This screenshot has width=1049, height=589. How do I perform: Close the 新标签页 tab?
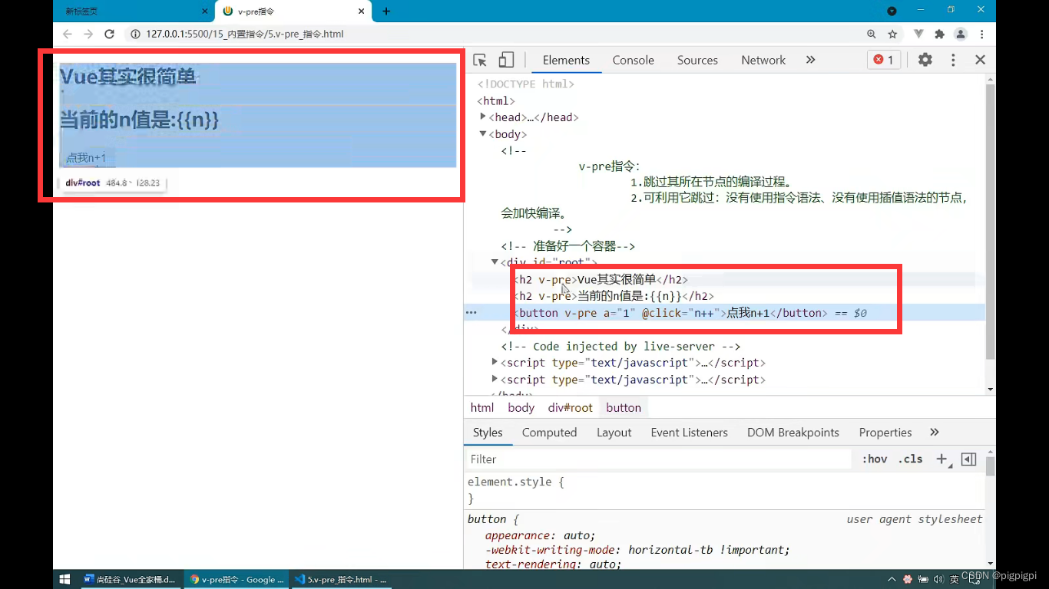(204, 12)
